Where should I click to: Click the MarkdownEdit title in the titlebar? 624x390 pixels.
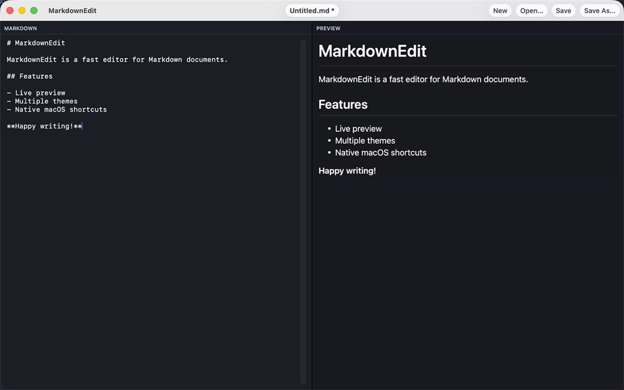(x=72, y=10)
